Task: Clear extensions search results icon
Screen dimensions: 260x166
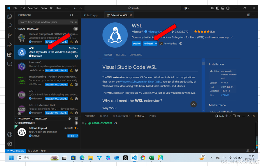Action: tap(71, 22)
